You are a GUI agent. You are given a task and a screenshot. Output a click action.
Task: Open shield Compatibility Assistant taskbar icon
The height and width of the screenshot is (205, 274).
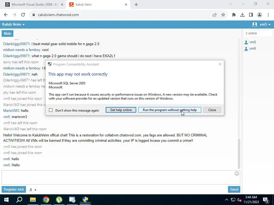coord(85,200)
